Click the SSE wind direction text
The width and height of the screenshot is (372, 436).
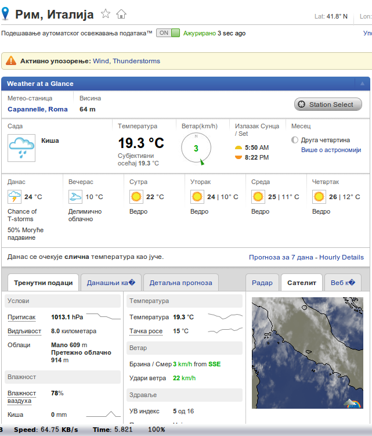pos(214,364)
